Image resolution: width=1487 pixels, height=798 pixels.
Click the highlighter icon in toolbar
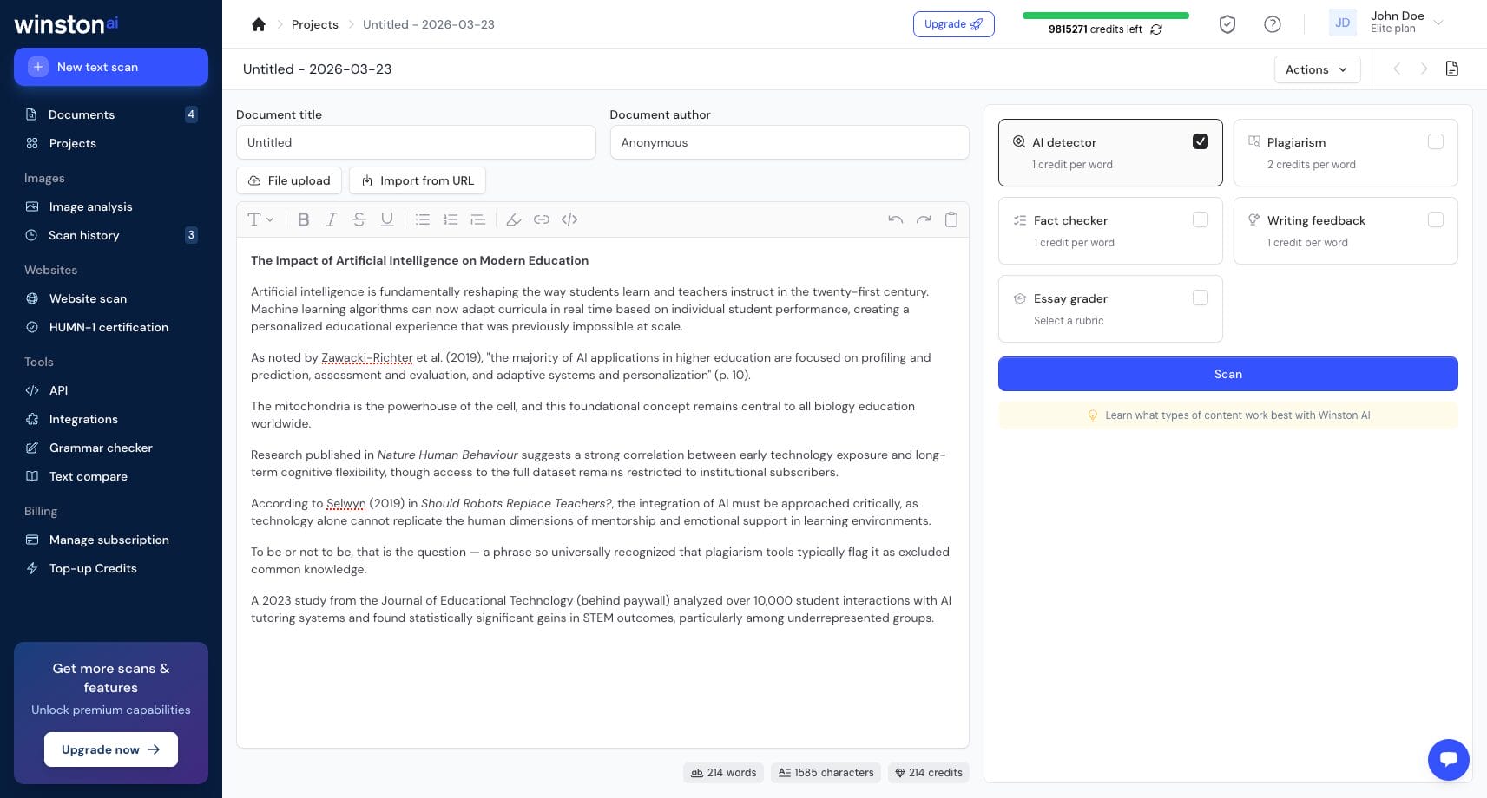pos(514,219)
